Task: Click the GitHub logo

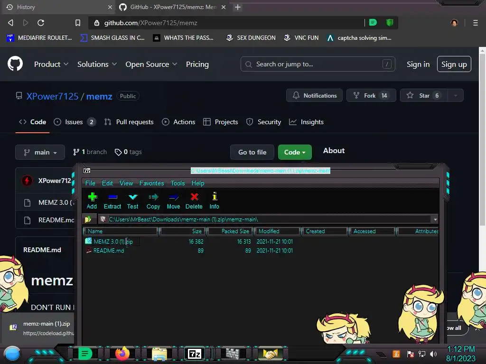Action: point(15,64)
